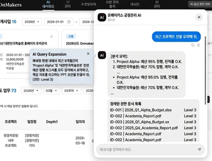
Task: Open the 2026년도 Onmakers project card title
Action: [80, 43]
